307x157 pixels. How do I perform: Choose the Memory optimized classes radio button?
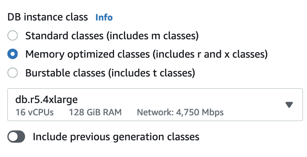[13, 54]
